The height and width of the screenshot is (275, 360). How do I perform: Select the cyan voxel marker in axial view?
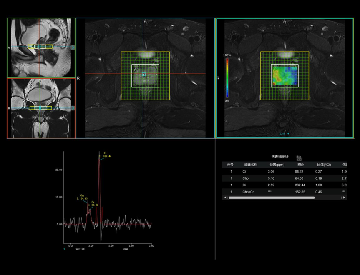click(x=143, y=75)
